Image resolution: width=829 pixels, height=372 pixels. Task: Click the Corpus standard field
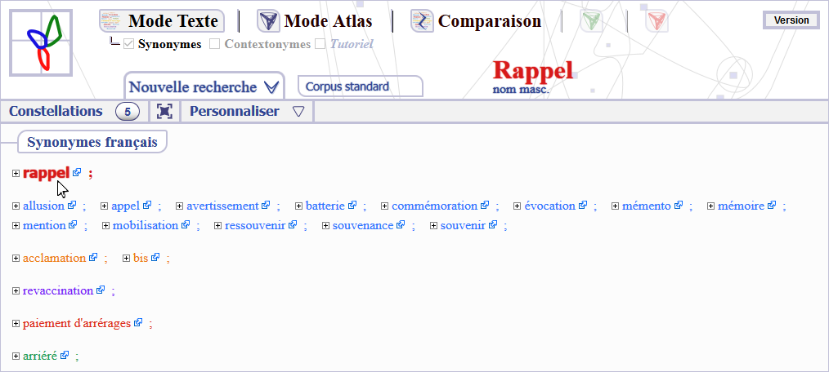click(x=359, y=86)
